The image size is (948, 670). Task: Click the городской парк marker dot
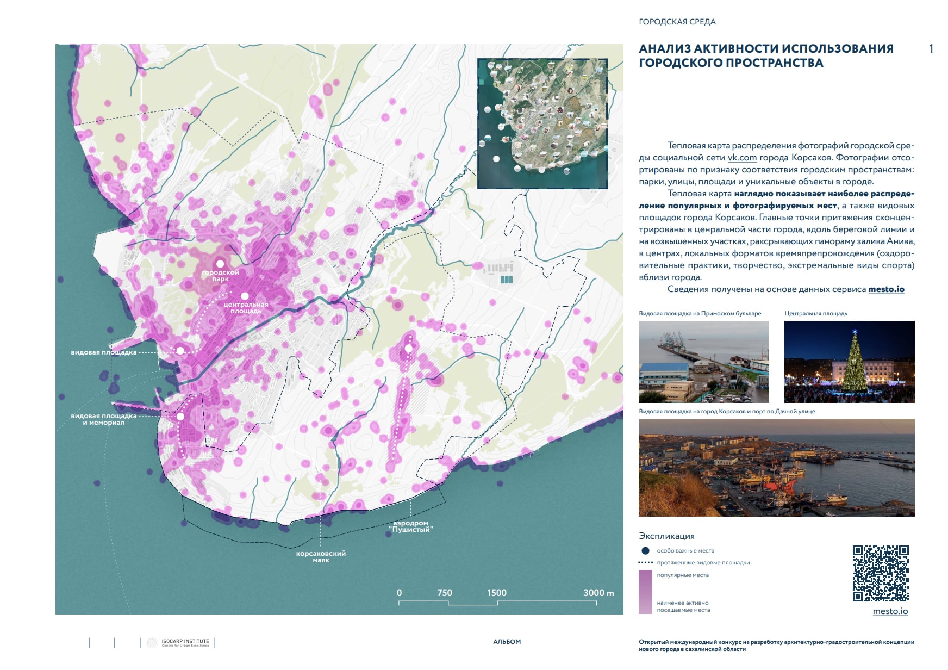point(220,264)
